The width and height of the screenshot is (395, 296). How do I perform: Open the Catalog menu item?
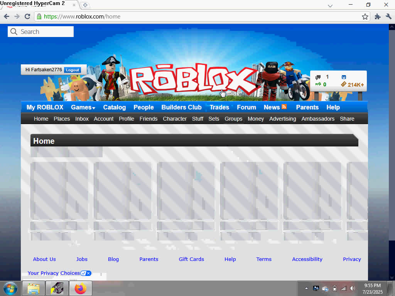114,108
